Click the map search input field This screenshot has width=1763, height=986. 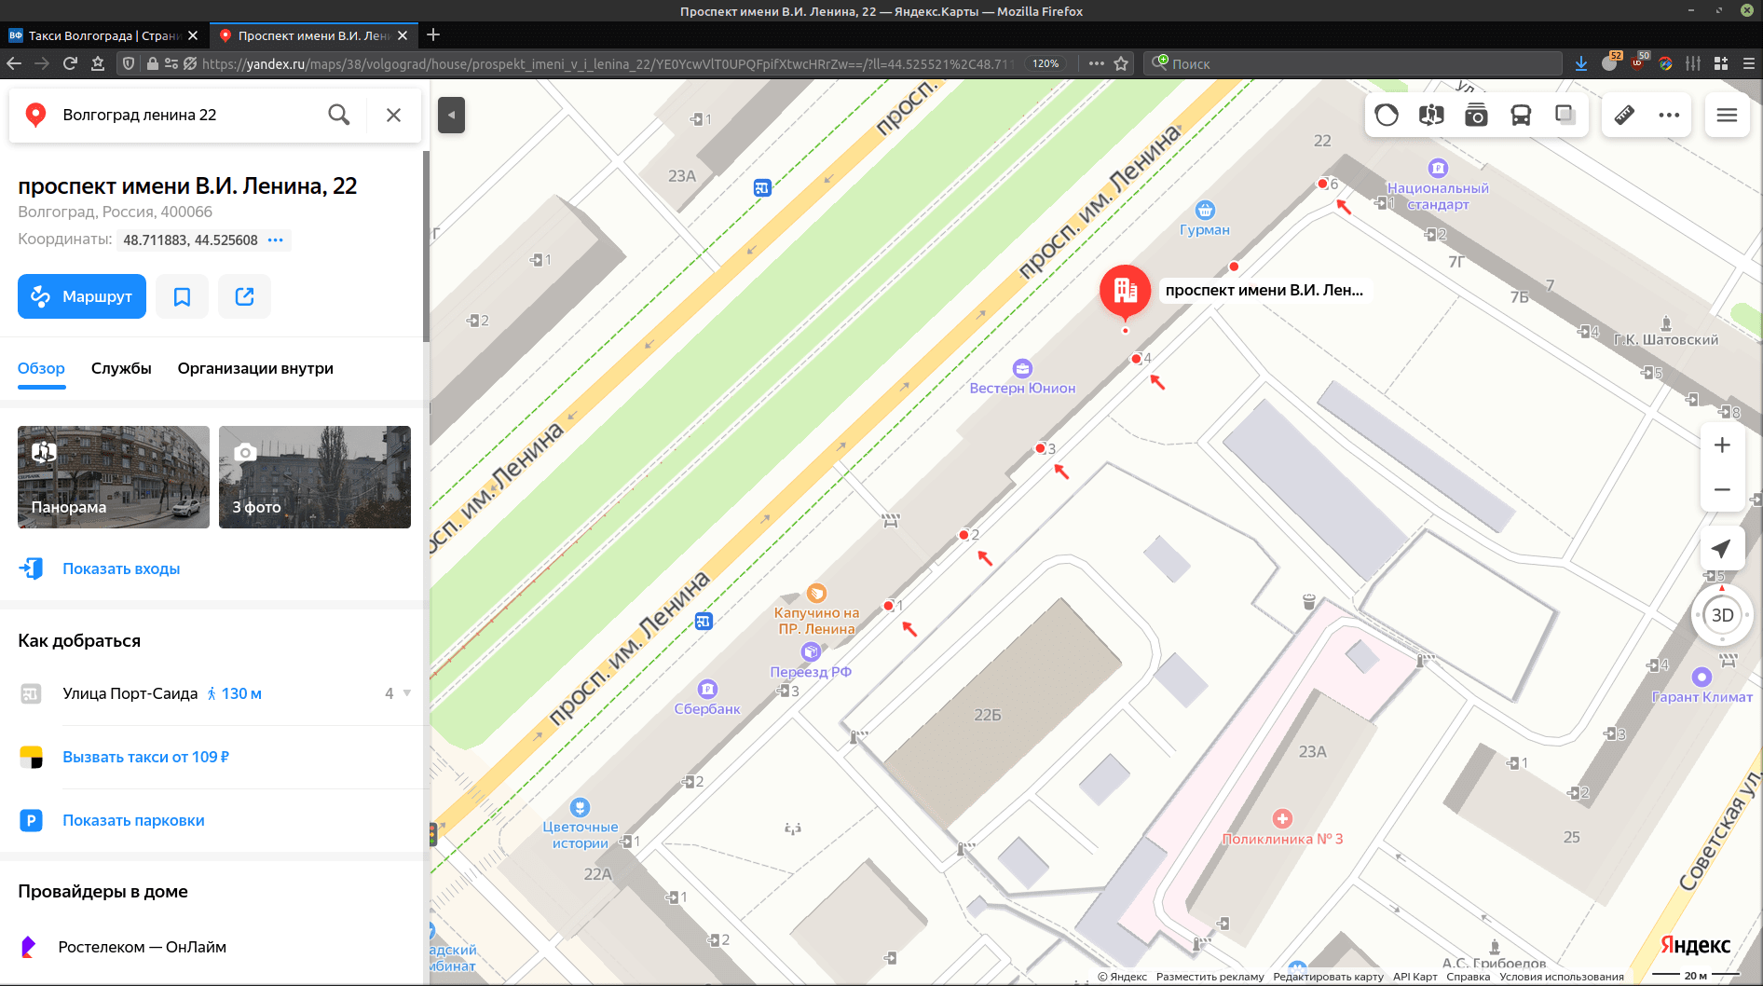pyautogui.click(x=186, y=115)
